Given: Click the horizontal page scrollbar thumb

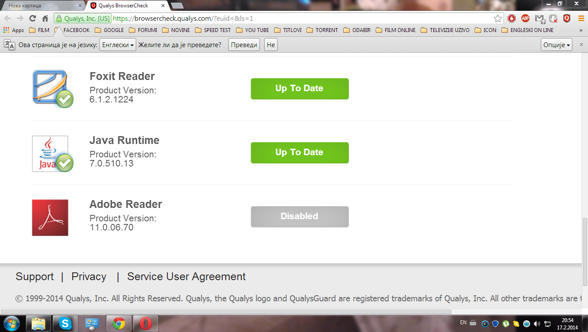Looking at the screenshot, I should click(x=226, y=311).
